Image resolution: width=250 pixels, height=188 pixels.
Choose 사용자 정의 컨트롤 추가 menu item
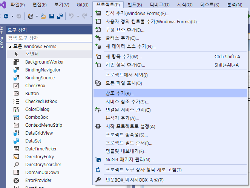170,21
